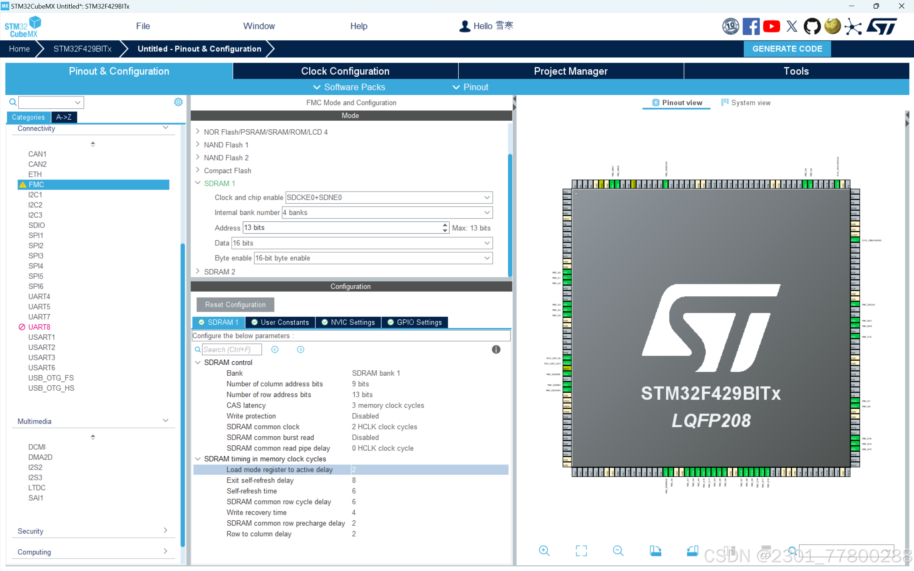Click the fit-to-screen icon below chip
Viewport: 914px width, 571px height.
click(x=581, y=551)
